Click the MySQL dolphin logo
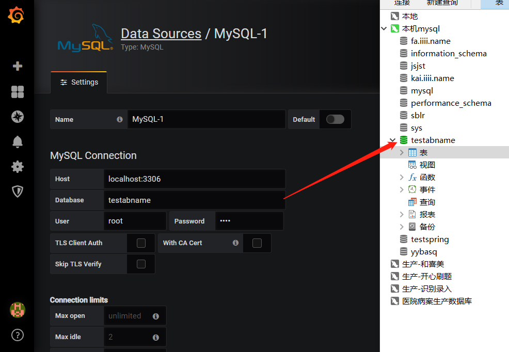Screen dimensions: 509x352 (85, 38)
